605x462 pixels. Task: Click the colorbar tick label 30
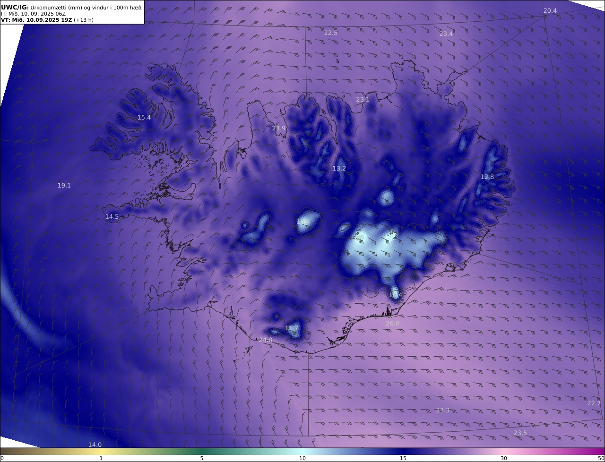504,458
